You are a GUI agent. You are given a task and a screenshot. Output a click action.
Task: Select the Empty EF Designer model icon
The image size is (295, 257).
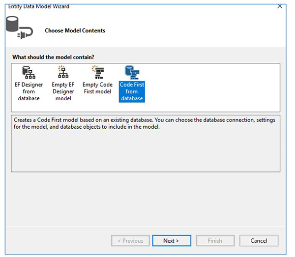63,73
